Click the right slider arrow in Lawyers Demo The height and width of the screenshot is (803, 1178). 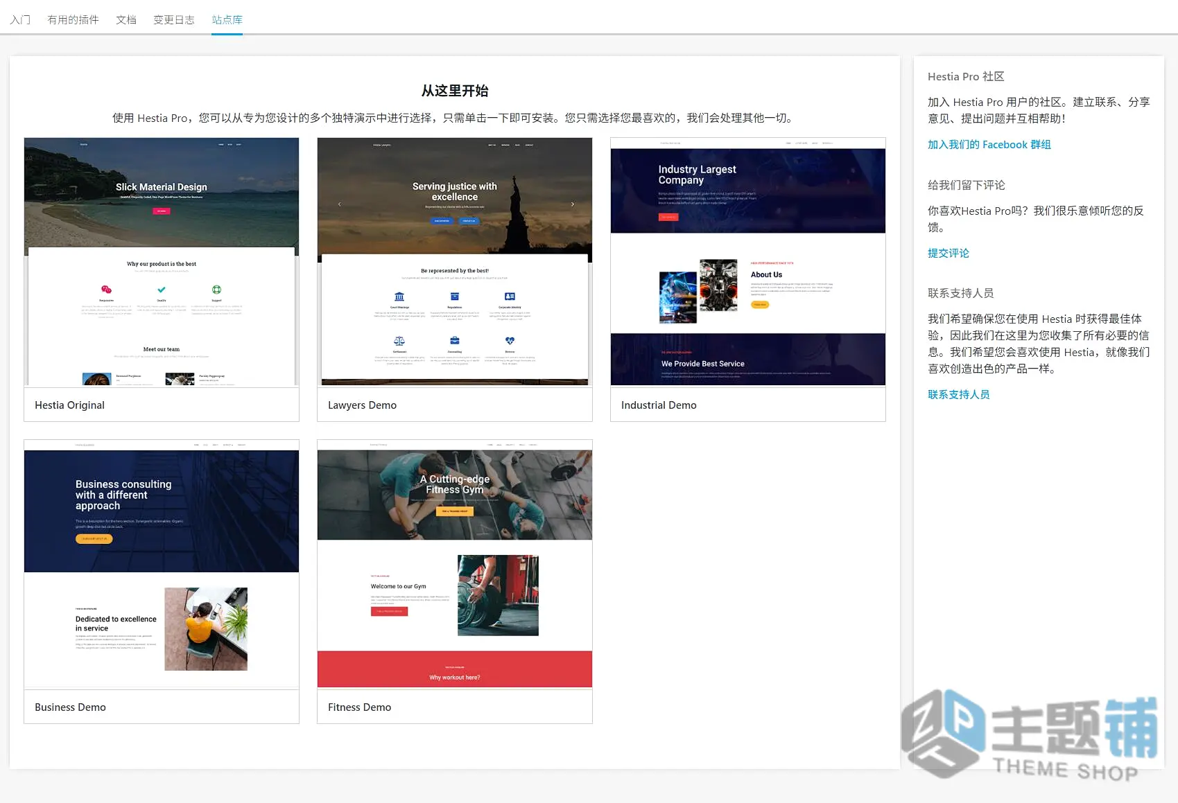click(573, 204)
